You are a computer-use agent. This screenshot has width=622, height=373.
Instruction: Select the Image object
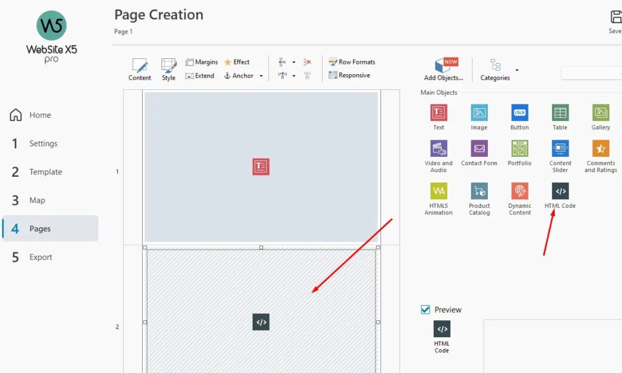coord(479,117)
